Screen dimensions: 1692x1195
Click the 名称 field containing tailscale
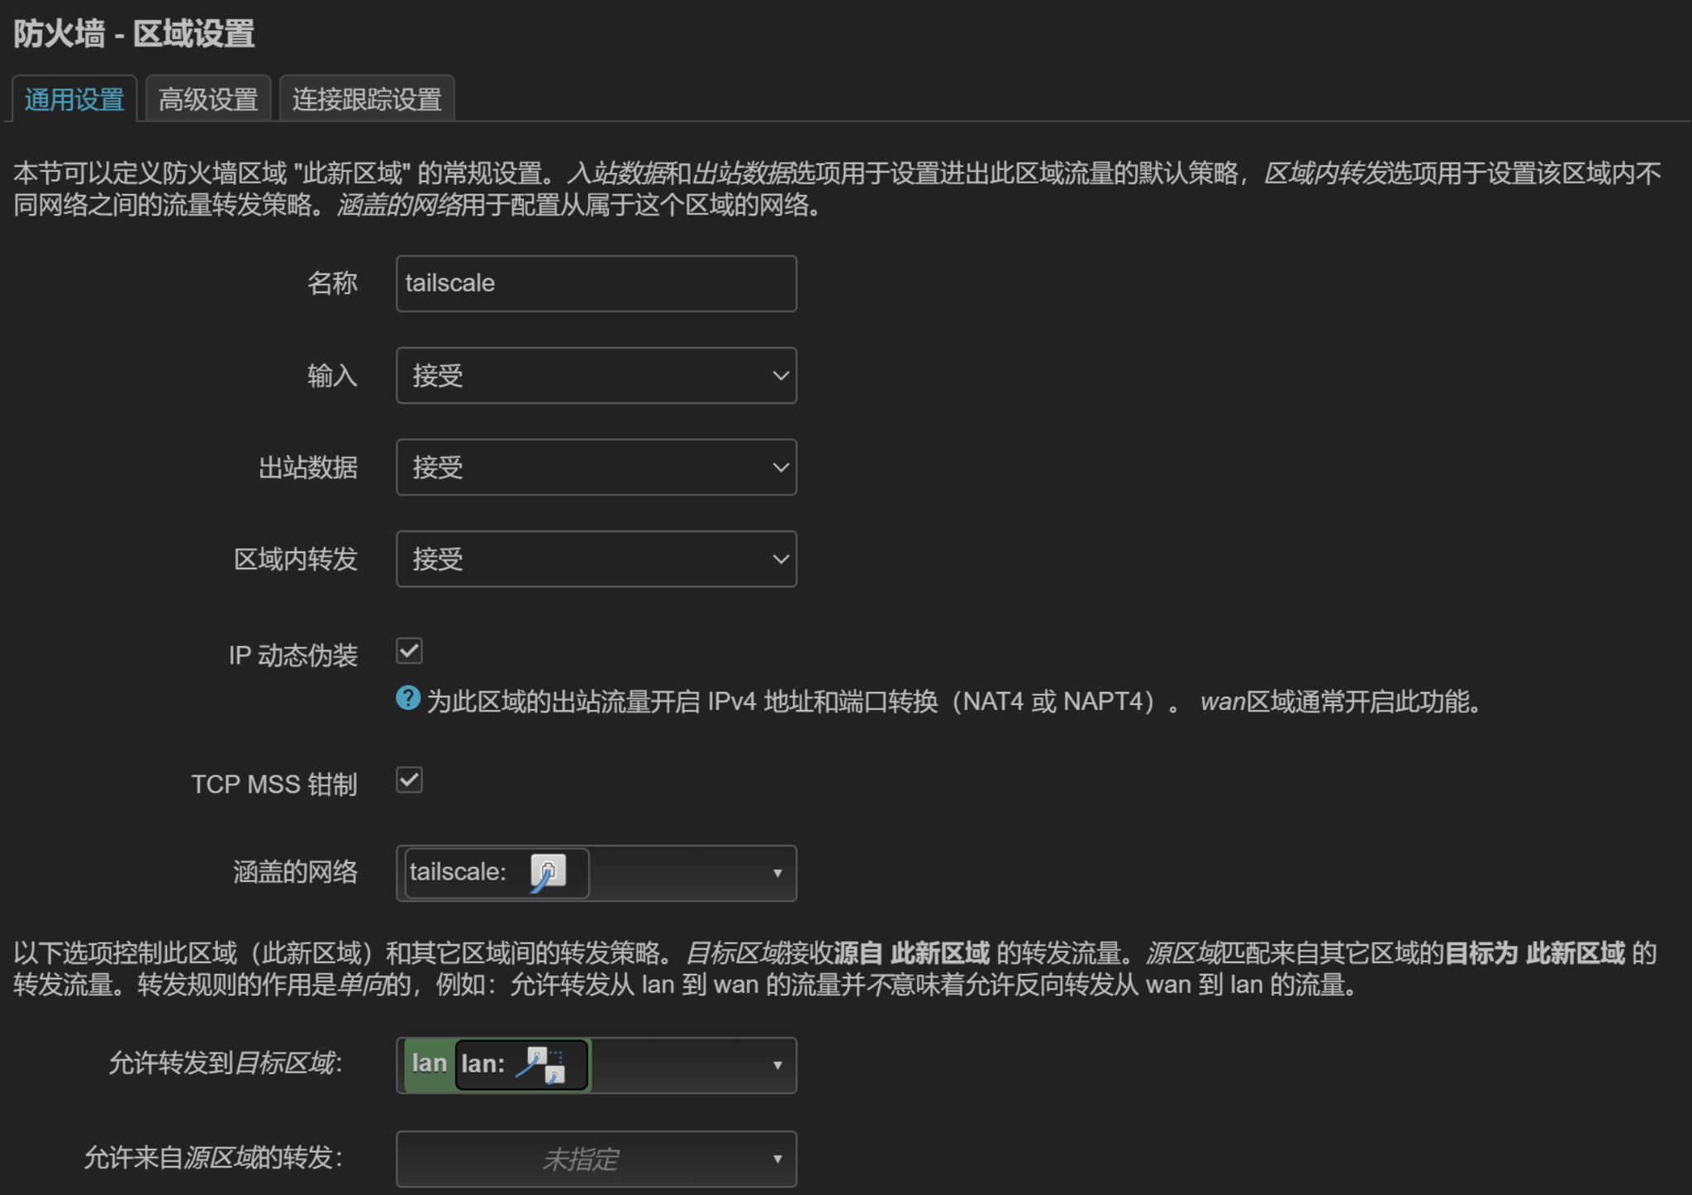click(596, 283)
